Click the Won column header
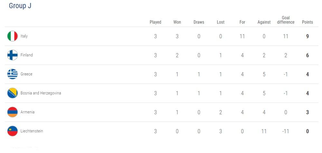 [177, 22]
